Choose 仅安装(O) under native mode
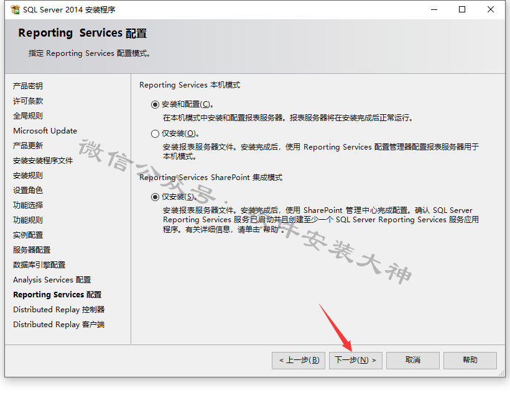The height and width of the screenshot is (401, 510). tap(155, 134)
